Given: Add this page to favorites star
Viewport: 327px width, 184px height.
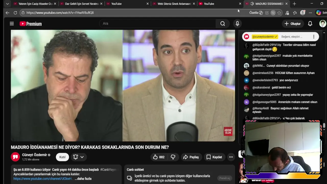Looking at the screenshot, I should [279, 13].
